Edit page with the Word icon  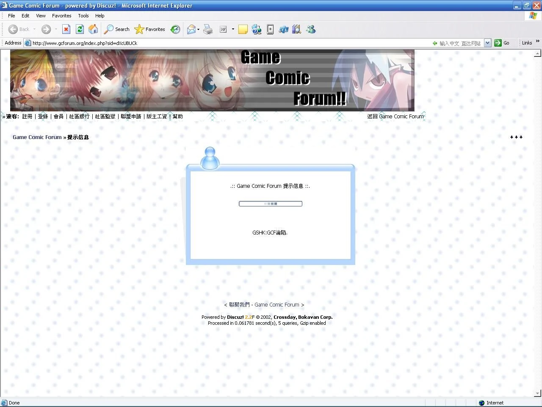tap(223, 29)
